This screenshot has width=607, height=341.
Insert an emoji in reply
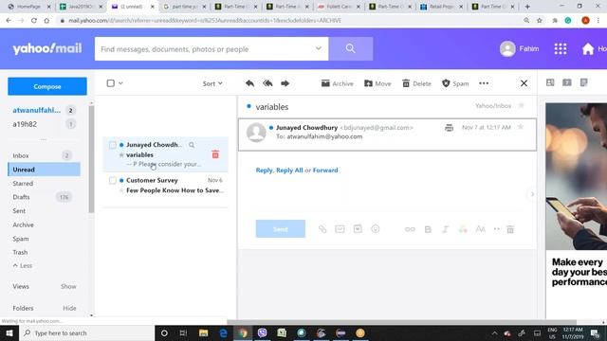376,229
